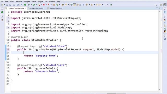Open the Run menu
This screenshot has width=167, height=94.
pos(46,2)
